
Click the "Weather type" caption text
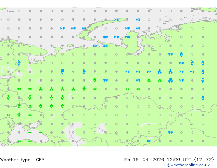(15, 160)
